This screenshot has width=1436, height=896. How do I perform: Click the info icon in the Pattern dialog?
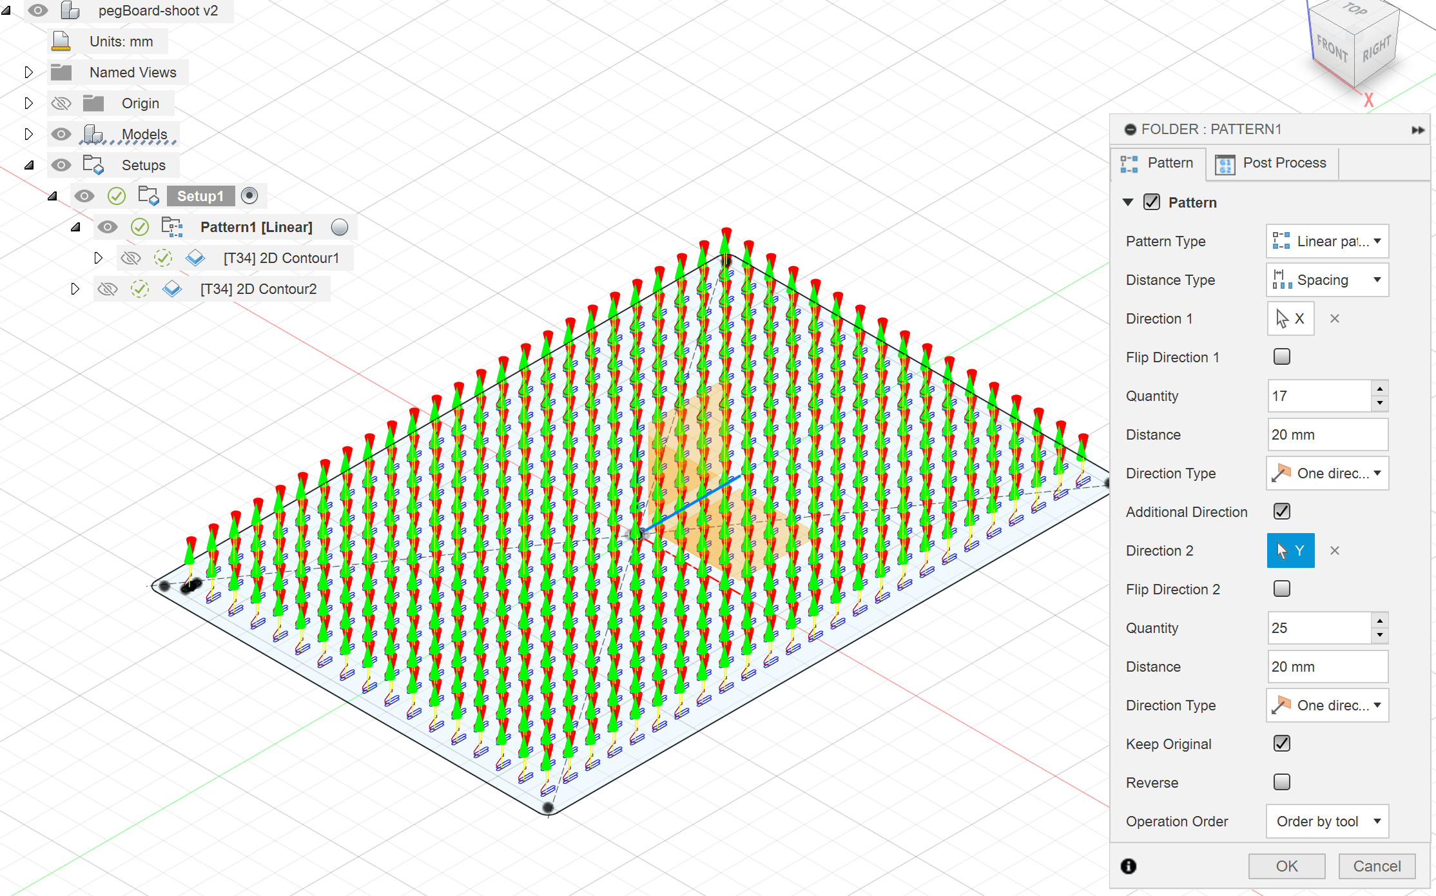[1128, 866]
